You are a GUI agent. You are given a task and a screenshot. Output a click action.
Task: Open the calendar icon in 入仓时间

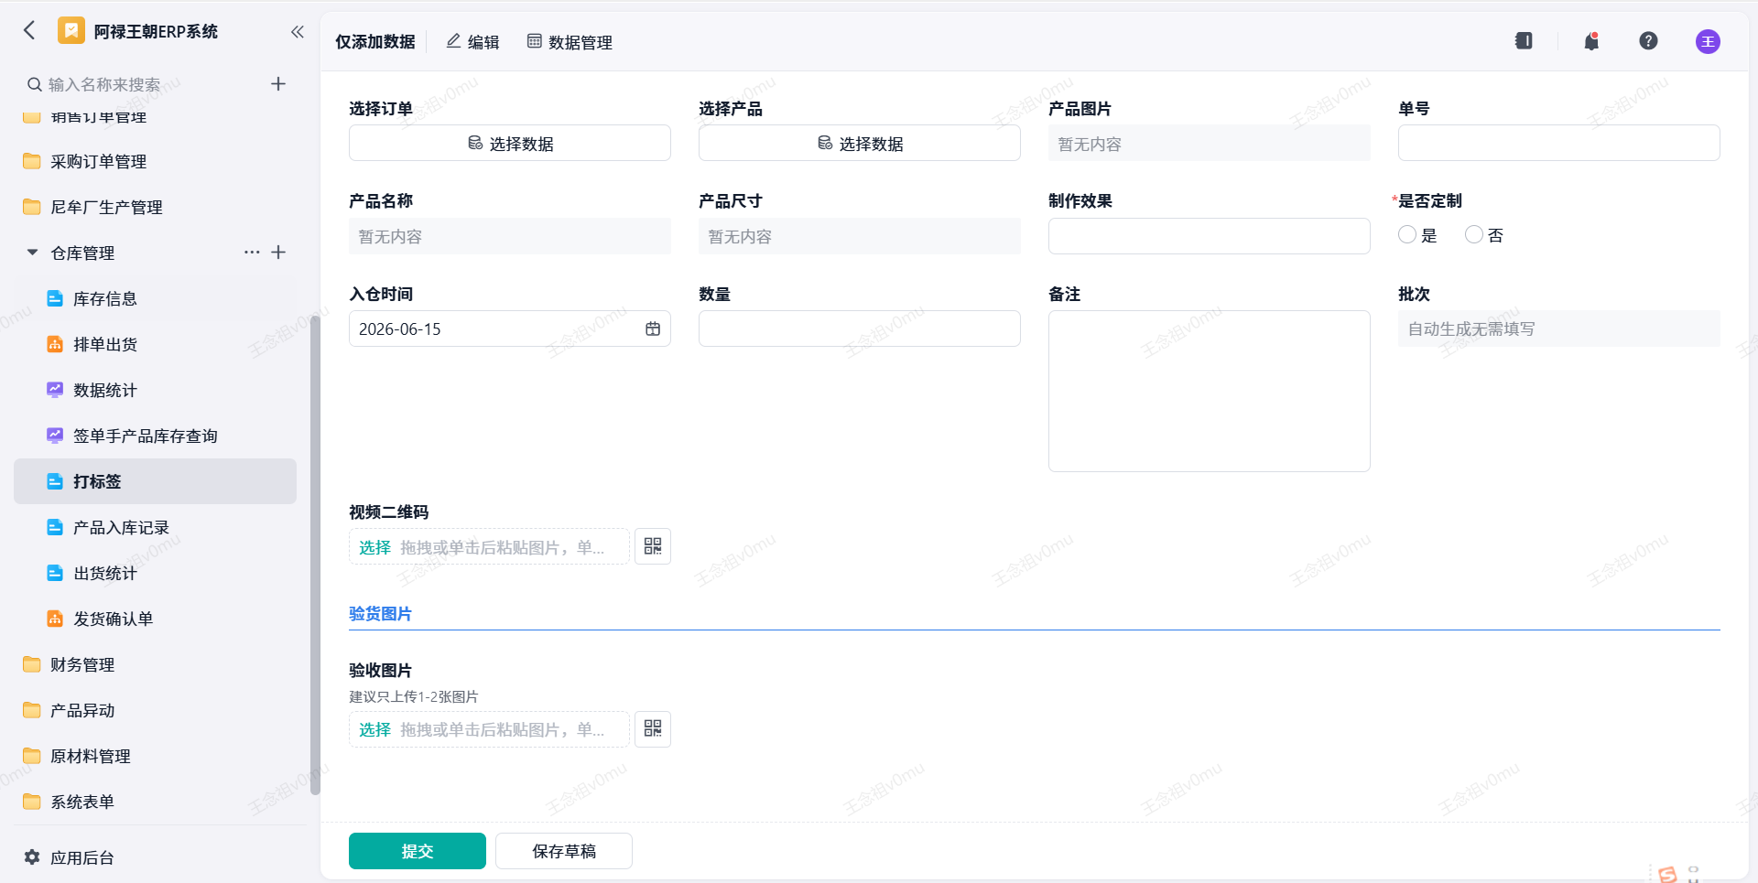[x=653, y=328]
